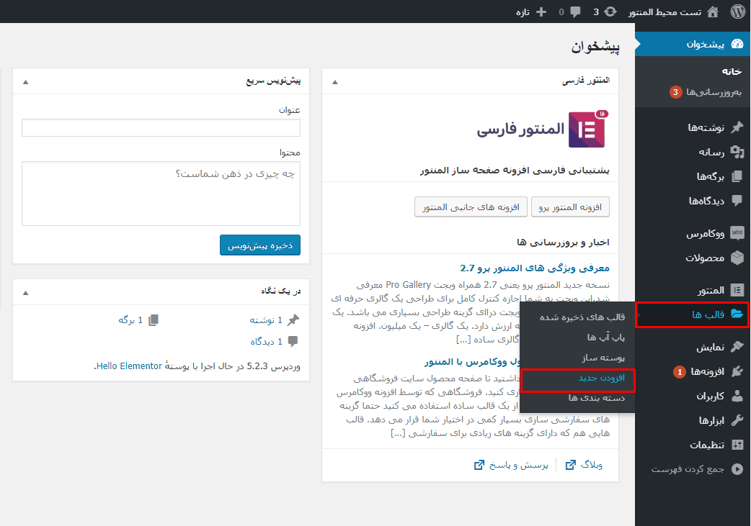Click the collapse menu arrow icon

737,469
